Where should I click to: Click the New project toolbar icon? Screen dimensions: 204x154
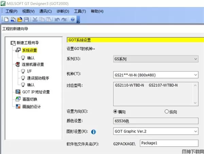[x=6, y=19]
